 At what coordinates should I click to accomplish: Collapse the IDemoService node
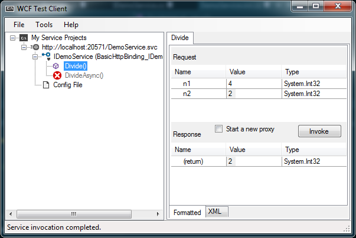[35, 57]
